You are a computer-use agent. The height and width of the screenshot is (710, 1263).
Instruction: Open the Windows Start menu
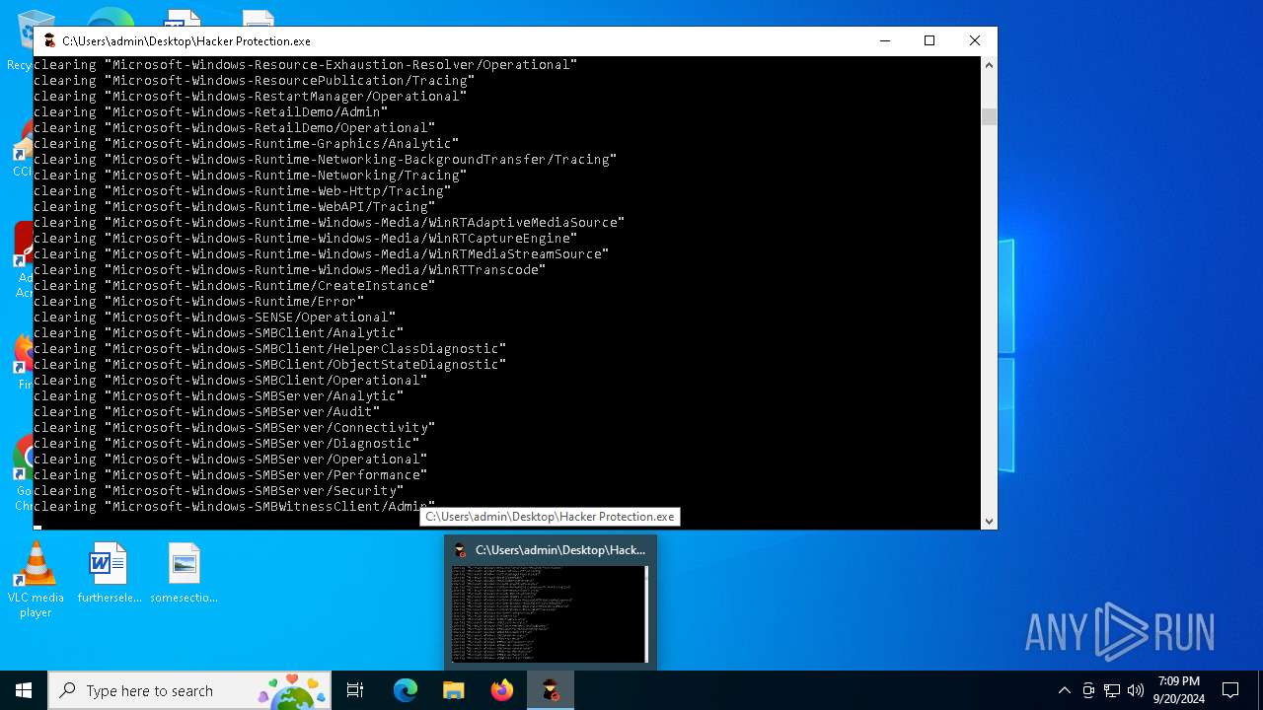(x=24, y=690)
